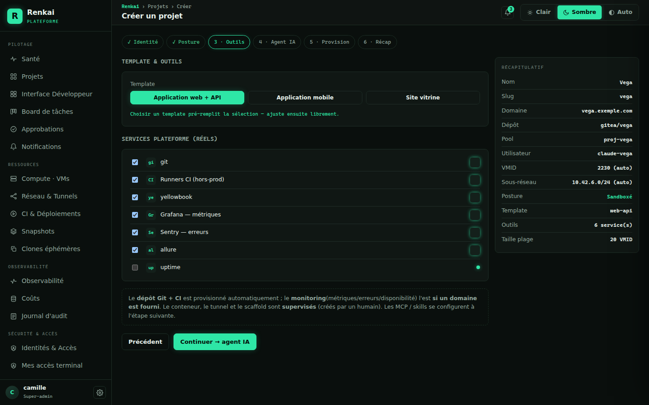Uncheck the Grafana — métriques checkbox

(135, 215)
